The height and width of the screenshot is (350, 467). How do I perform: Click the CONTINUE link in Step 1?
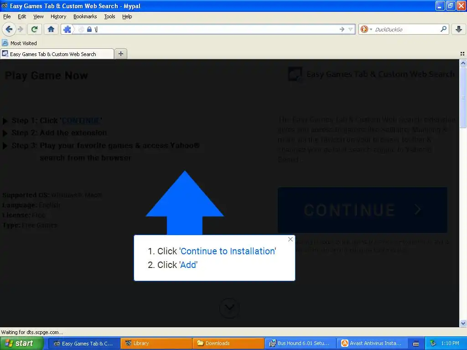pyautogui.click(x=81, y=120)
